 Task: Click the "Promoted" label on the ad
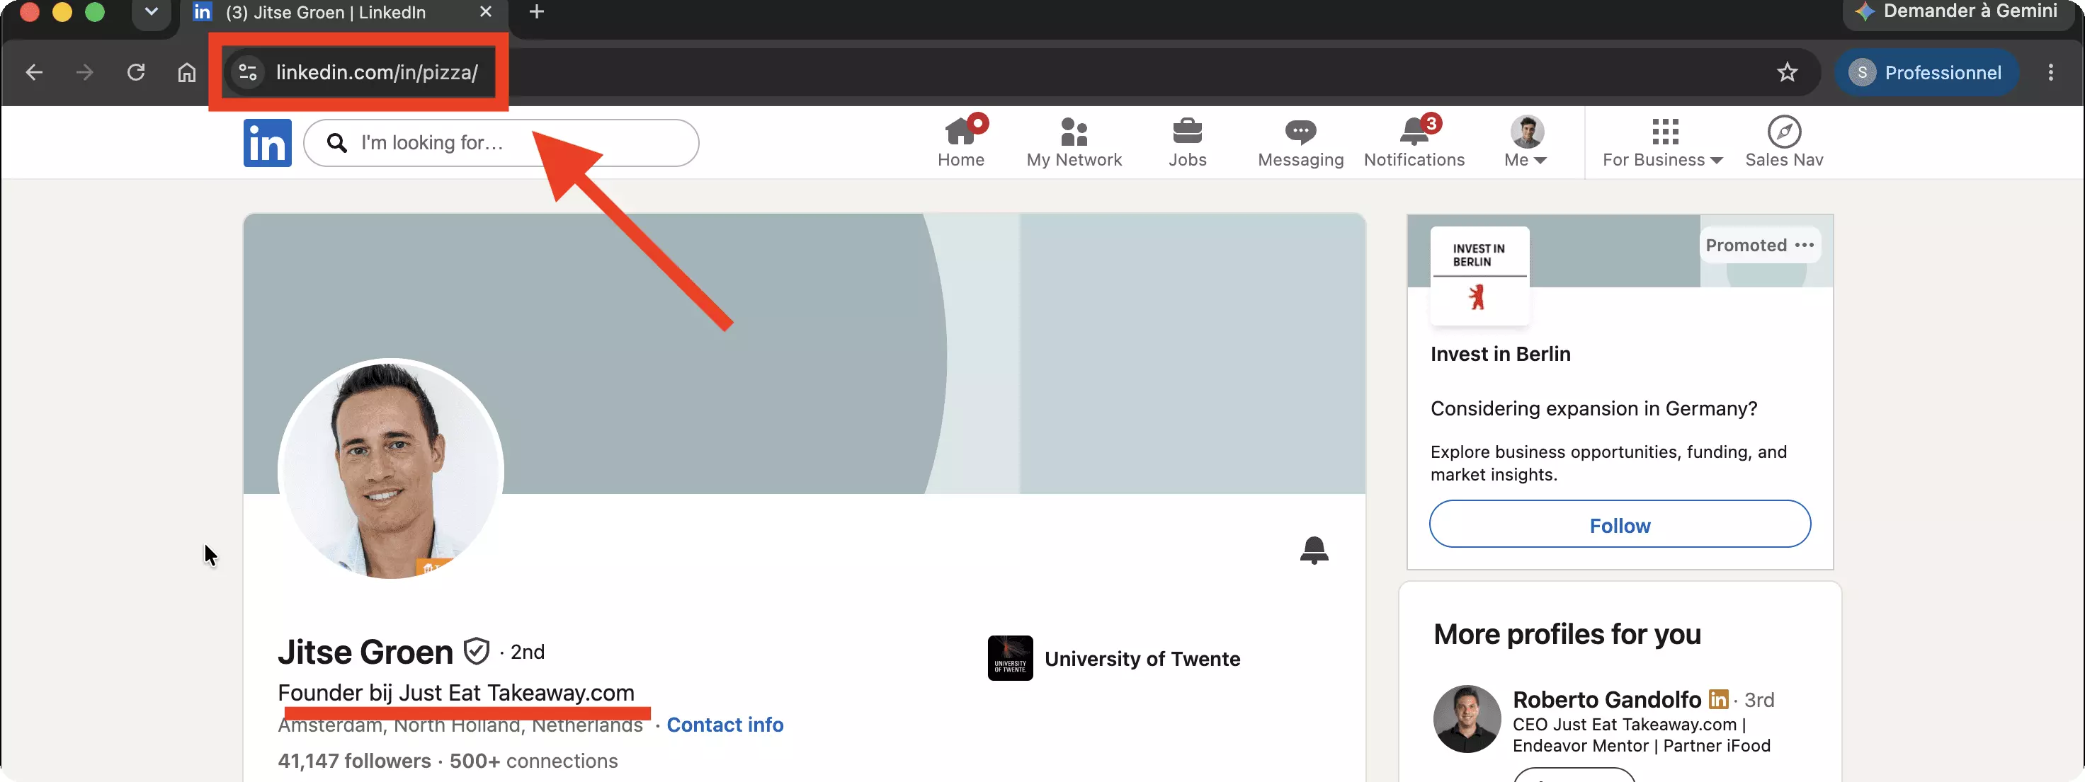click(1746, 245)
